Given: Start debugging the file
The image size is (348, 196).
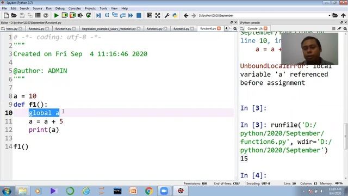Looking at the screenshot, I should coord(99,15).
